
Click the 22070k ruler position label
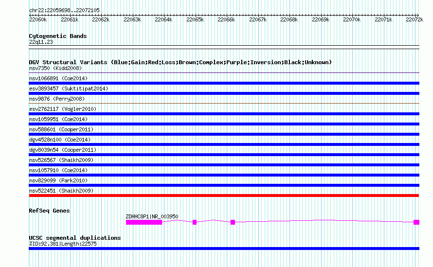tap(352, 19)
